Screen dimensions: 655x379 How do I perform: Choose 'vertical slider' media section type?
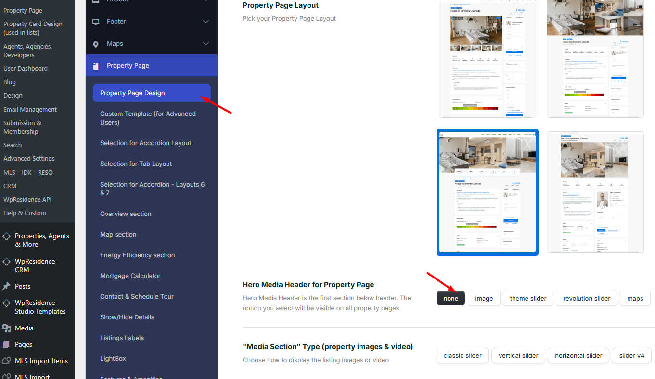[518, 355]
